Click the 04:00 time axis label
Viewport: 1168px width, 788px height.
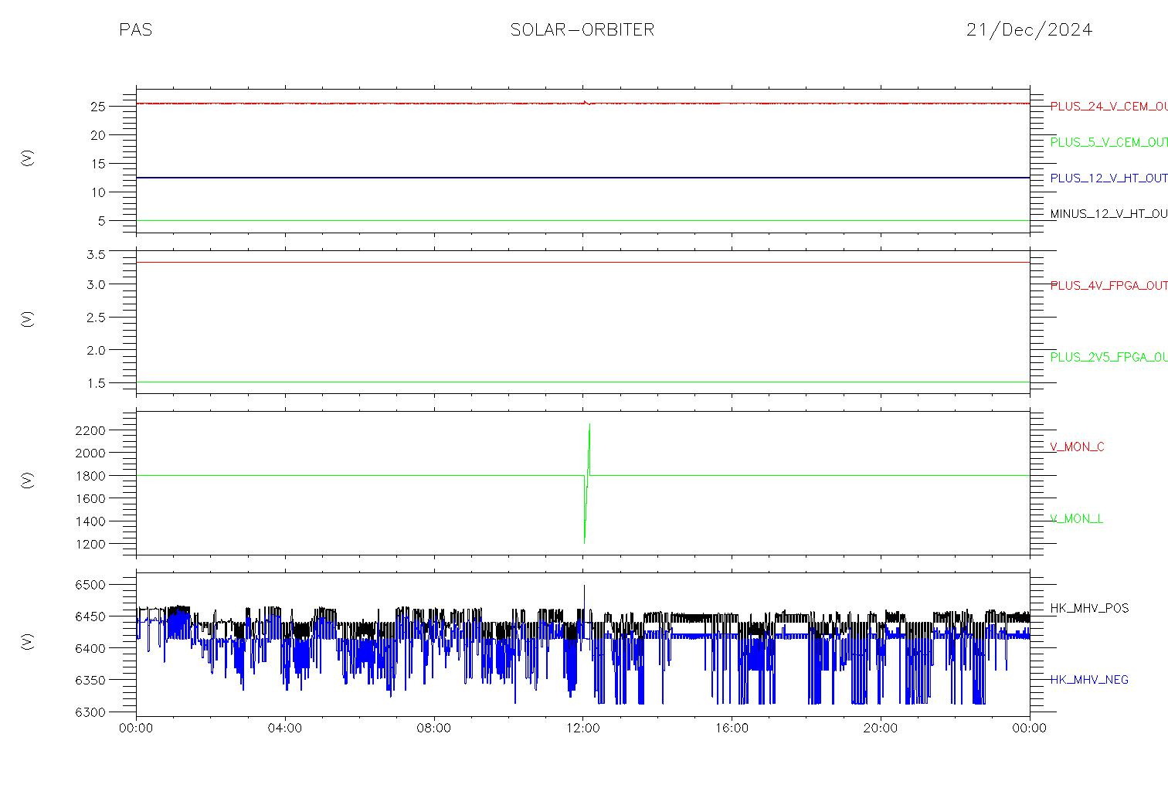[x=285, y=728]
